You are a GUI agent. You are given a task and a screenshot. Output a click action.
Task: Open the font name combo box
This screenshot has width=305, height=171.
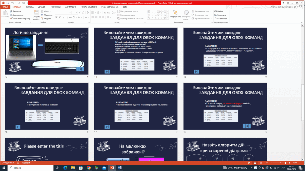(63, 13)
